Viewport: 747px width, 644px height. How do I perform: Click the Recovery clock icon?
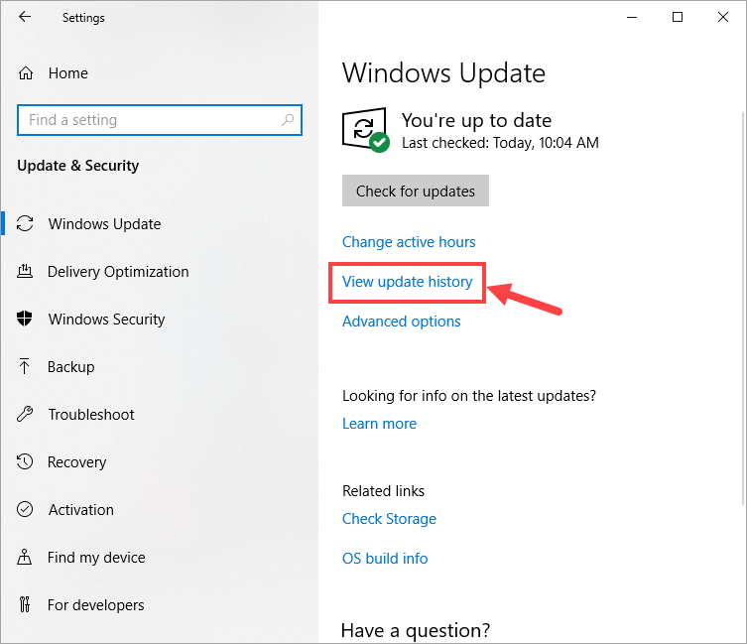25,461
